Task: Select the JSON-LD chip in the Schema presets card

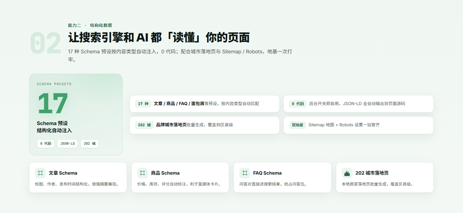Action: [x=67, y=144]
